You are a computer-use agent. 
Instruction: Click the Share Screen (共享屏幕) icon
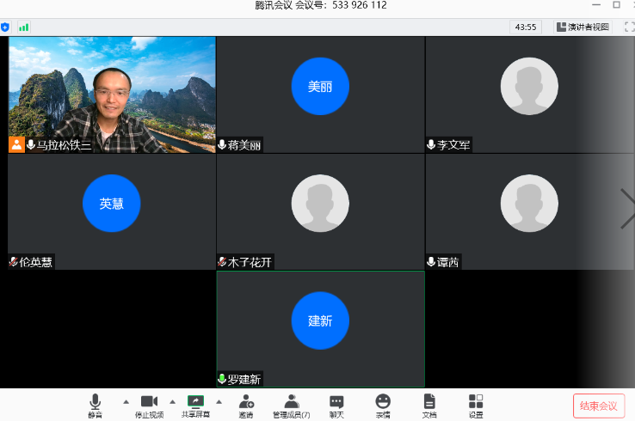click(195, 402)
